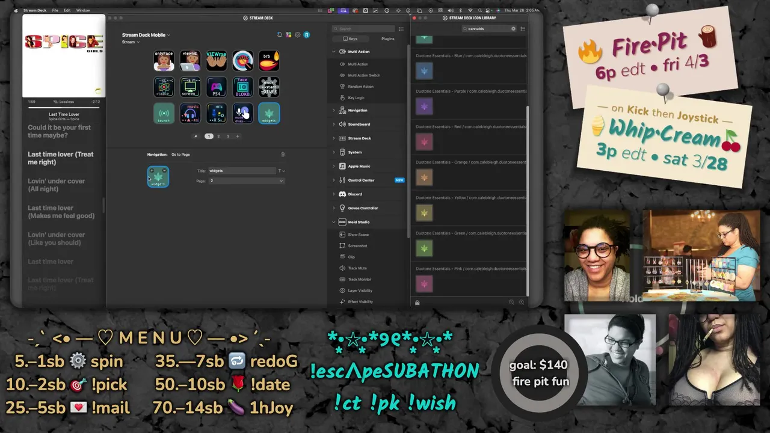Add a new page with plus

click(x=238, y=137)
